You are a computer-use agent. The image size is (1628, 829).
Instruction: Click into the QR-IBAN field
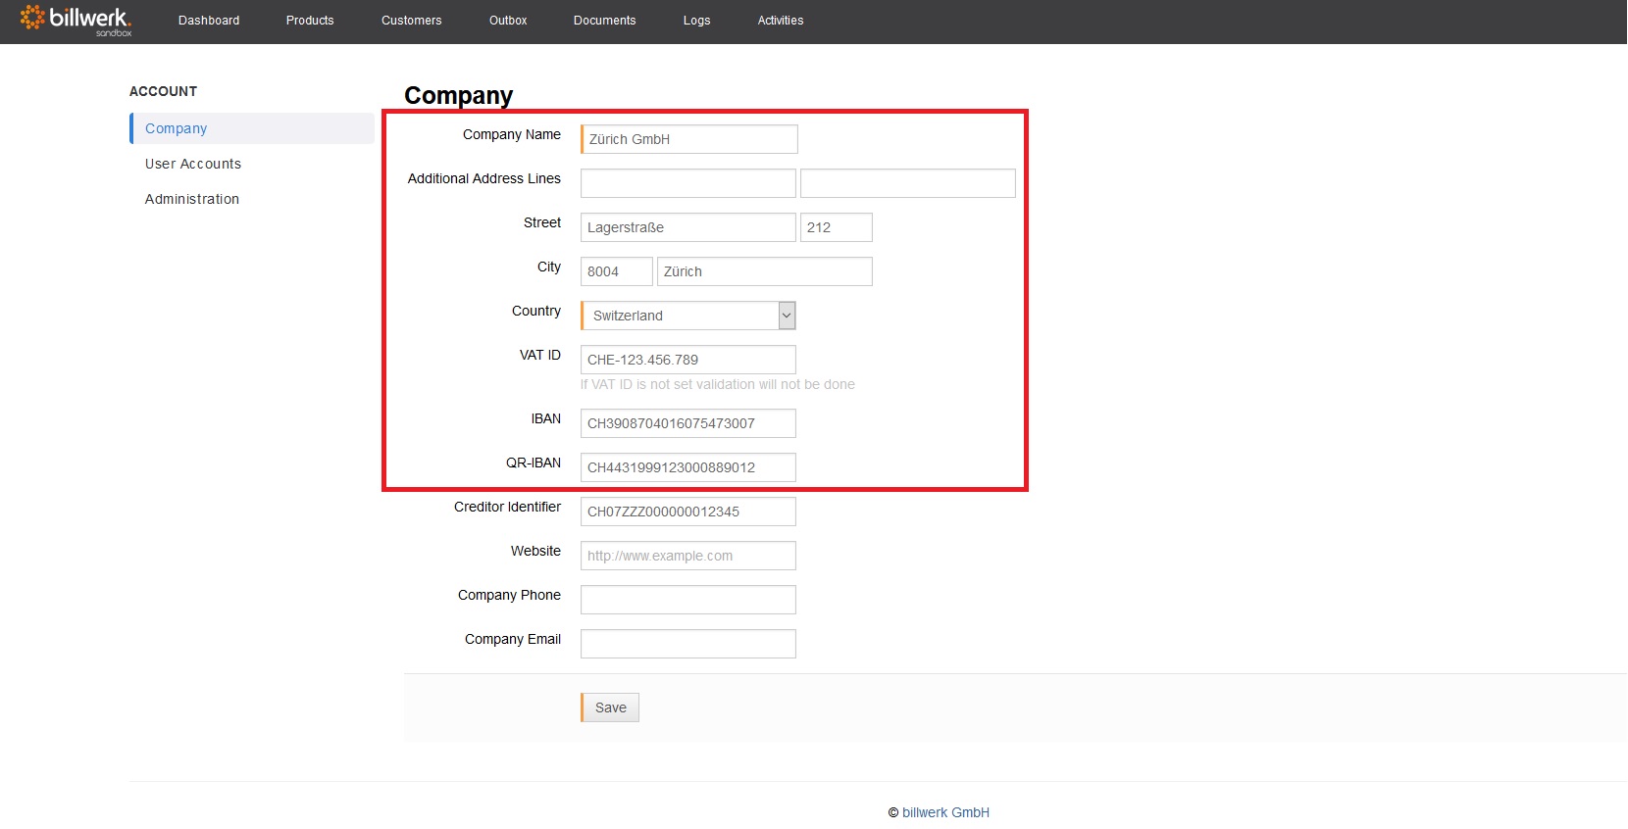coord(688,467)
